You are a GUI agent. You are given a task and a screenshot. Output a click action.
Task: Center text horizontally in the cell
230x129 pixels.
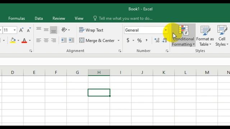click(x=46, y=40)
